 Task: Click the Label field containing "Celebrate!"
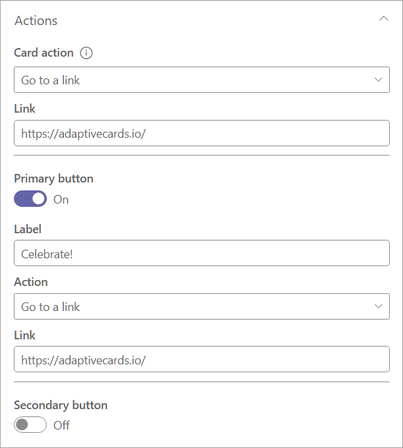tap(201, 253)
